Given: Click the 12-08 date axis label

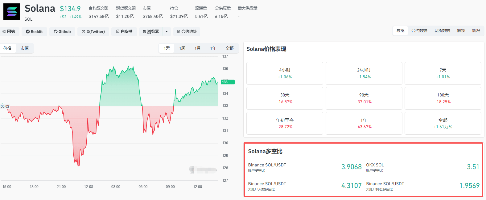Looking at the screenshot, I should coord(89,187).
